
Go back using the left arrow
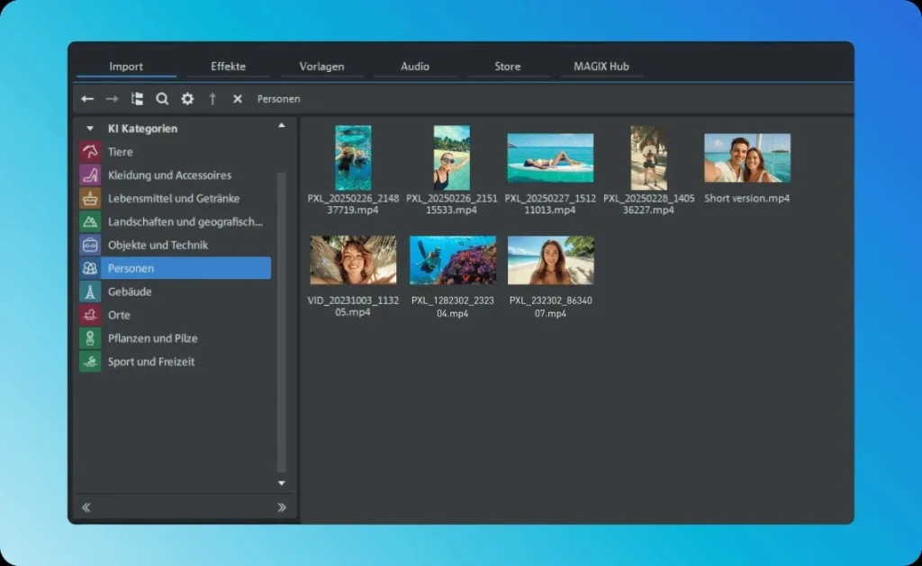point(86,99)
